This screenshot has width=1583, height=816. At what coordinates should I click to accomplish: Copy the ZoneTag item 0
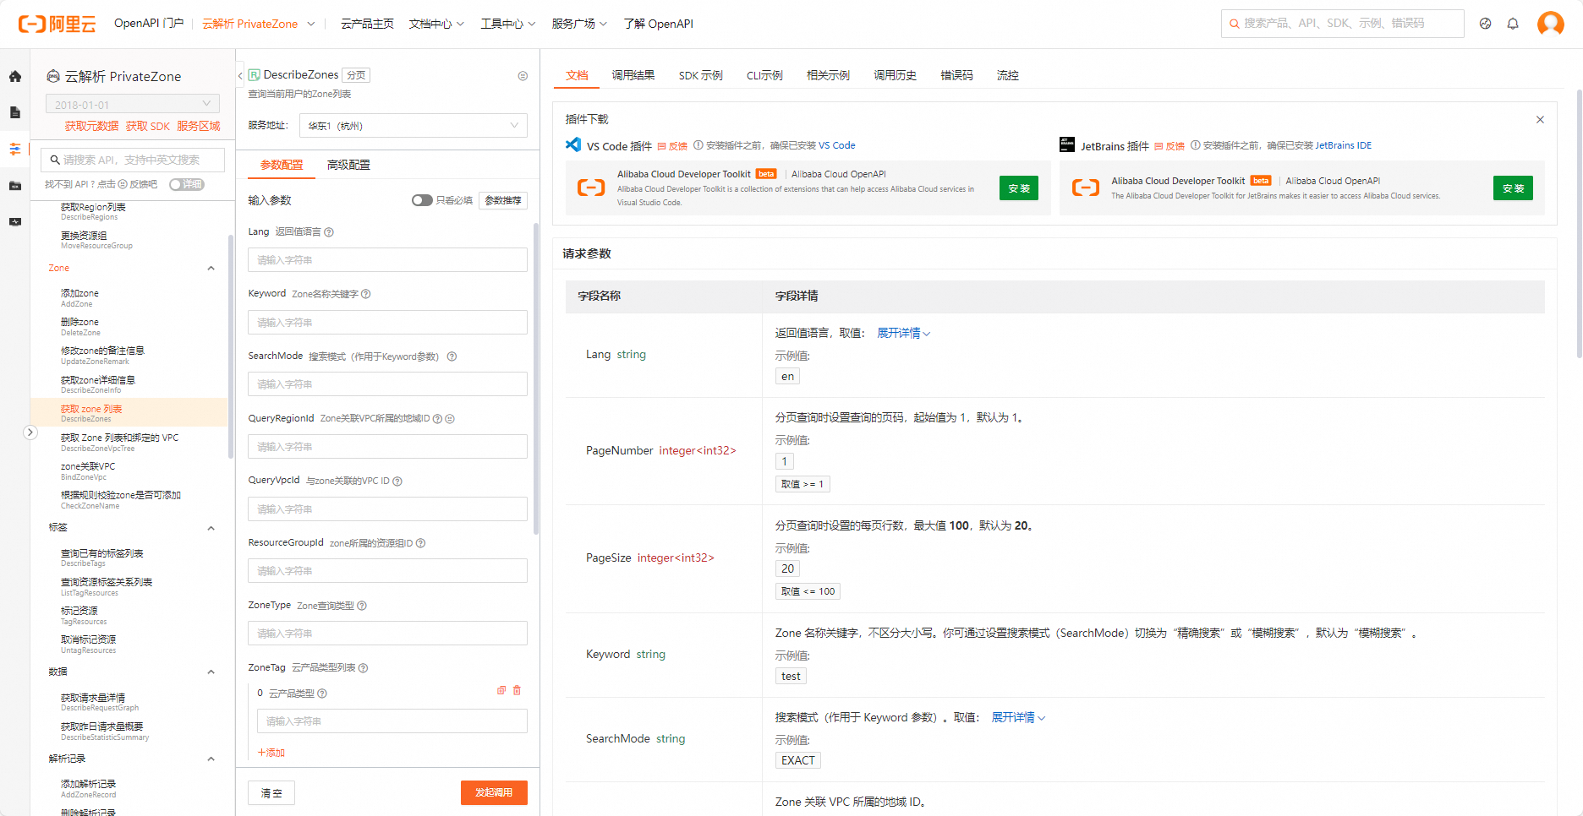(x=501, y=690)
